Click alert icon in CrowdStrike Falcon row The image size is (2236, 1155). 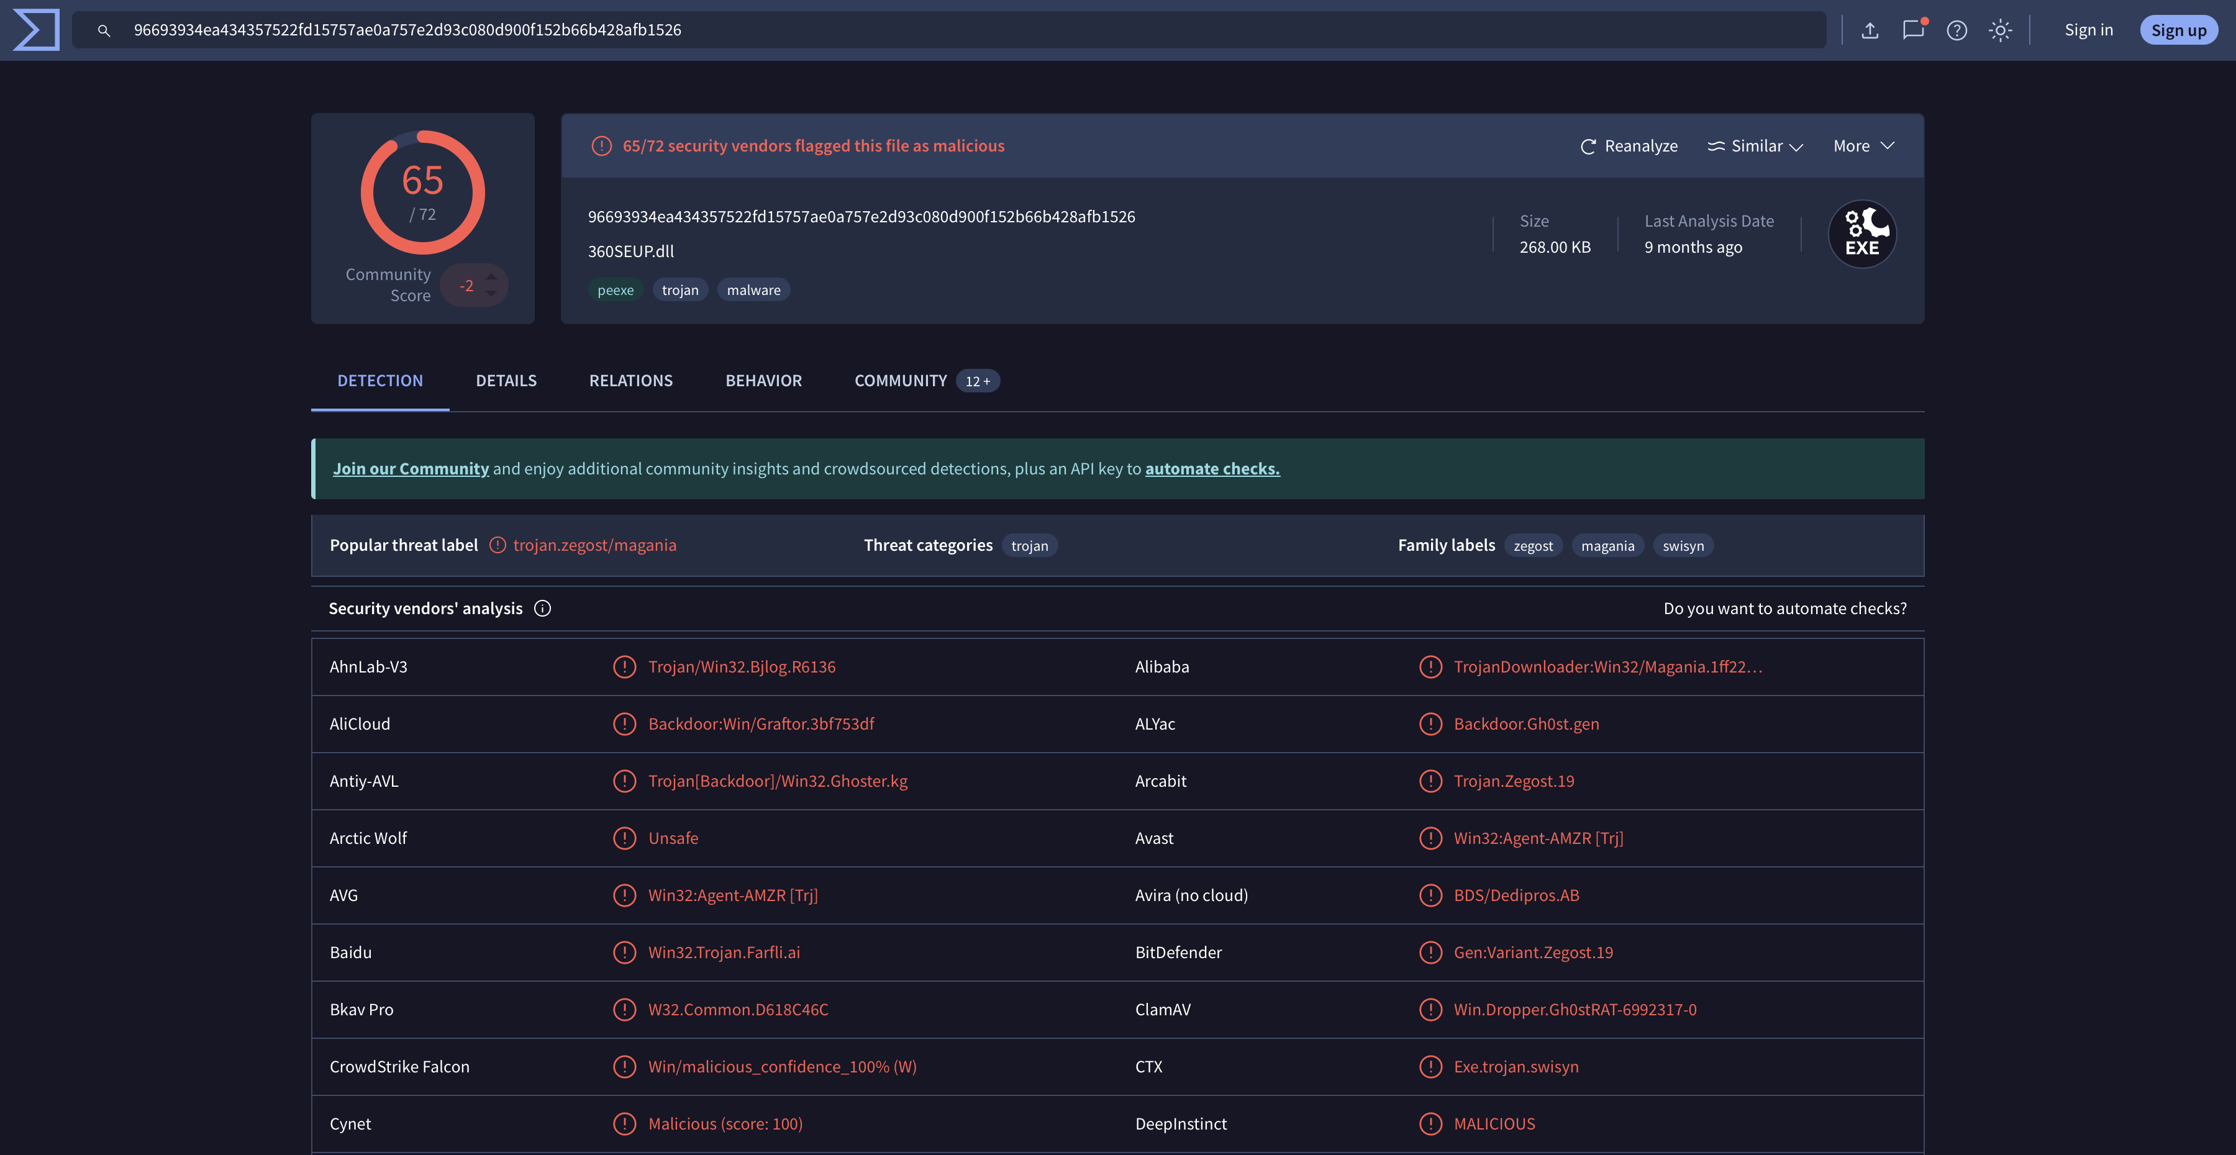[624, 1066]
